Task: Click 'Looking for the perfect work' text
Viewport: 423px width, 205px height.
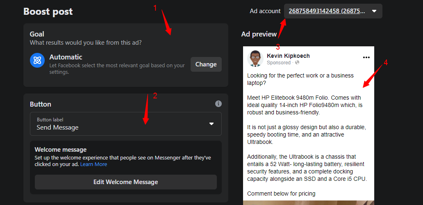Action: pyautogui.click(x=300, y=79)
